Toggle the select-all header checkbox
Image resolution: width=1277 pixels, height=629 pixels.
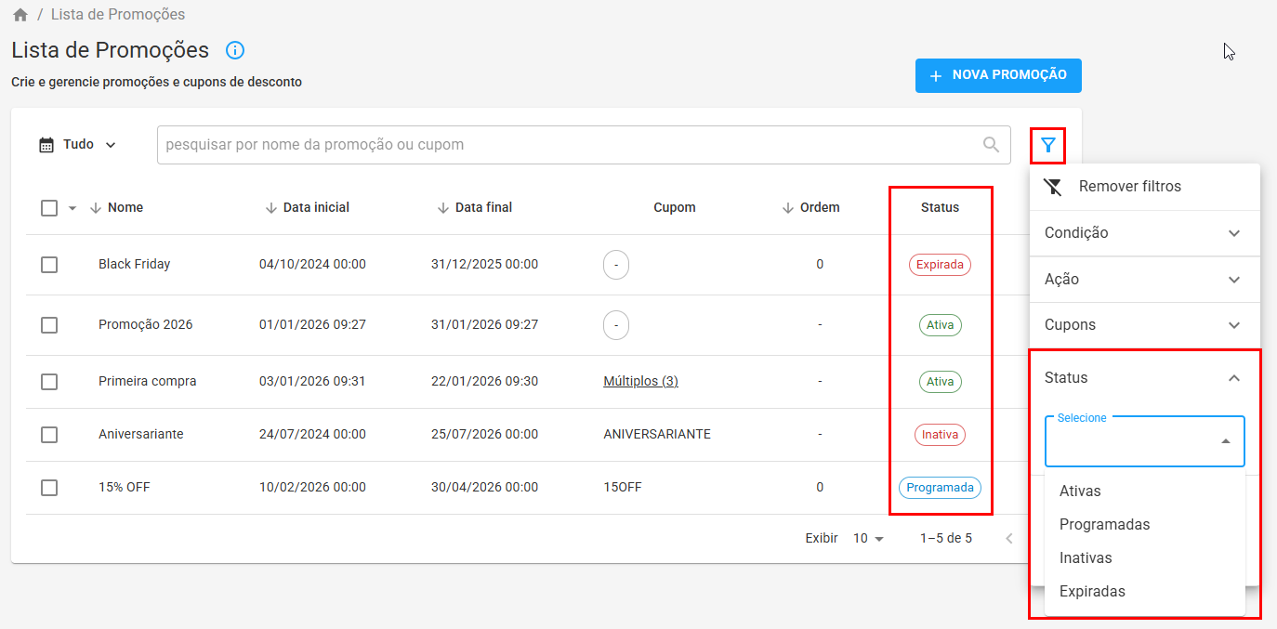click(x=49, y=208)
